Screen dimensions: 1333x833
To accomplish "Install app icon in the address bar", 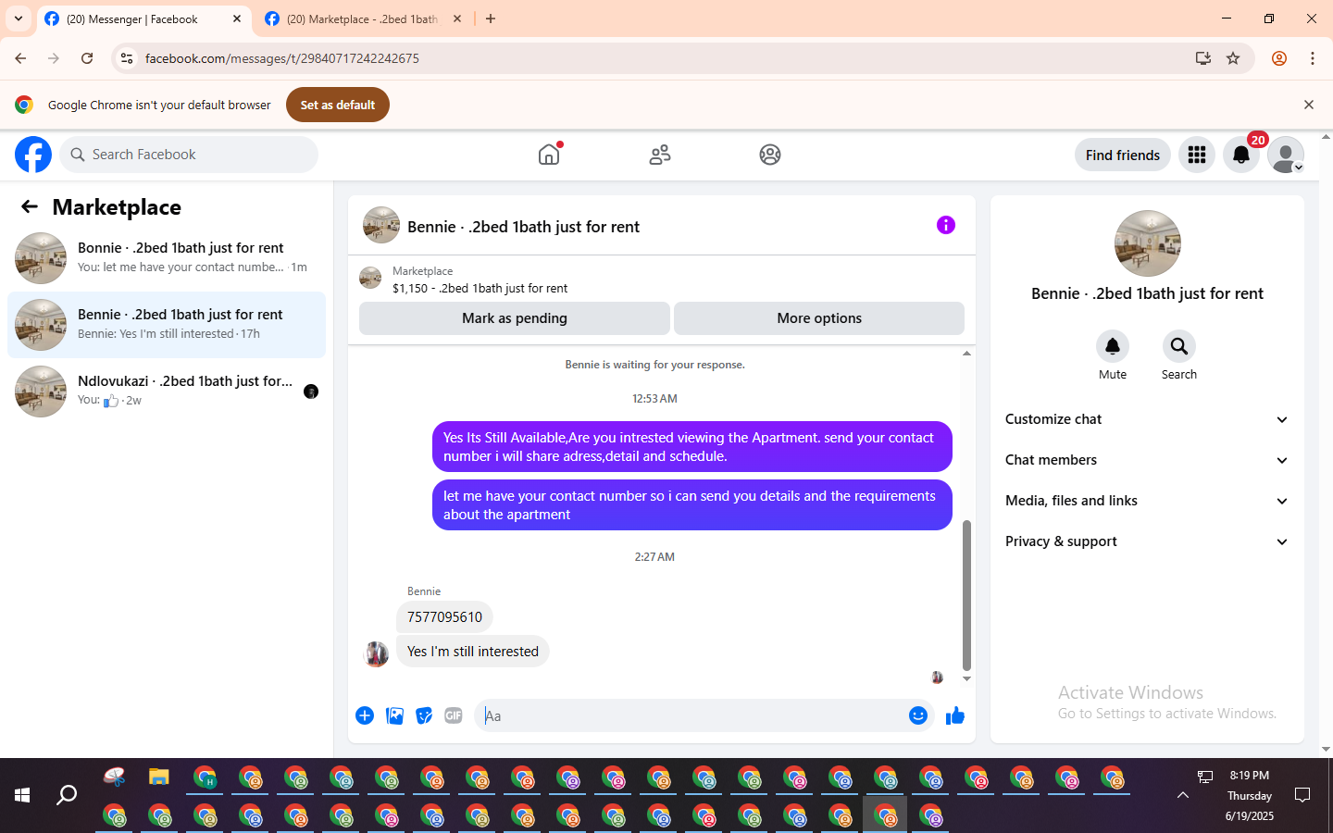I will tap(1203, 58).
